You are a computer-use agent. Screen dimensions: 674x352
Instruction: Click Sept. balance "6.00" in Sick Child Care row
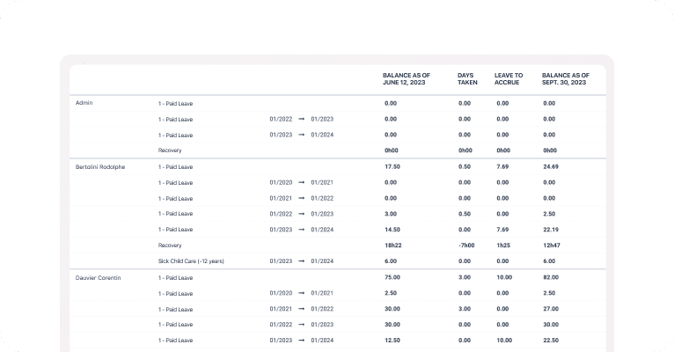pyautogui.click(x=549, y=260)
